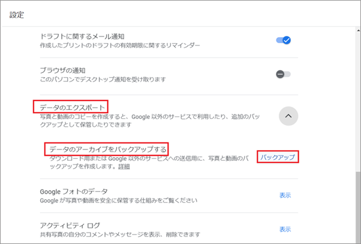Disable ドラフトに関するメール通知 toggle
This screenshot has height=244, width=361.
tap(284, 41)
